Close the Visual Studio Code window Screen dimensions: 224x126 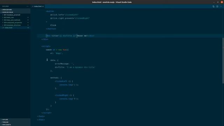point(222,2)
